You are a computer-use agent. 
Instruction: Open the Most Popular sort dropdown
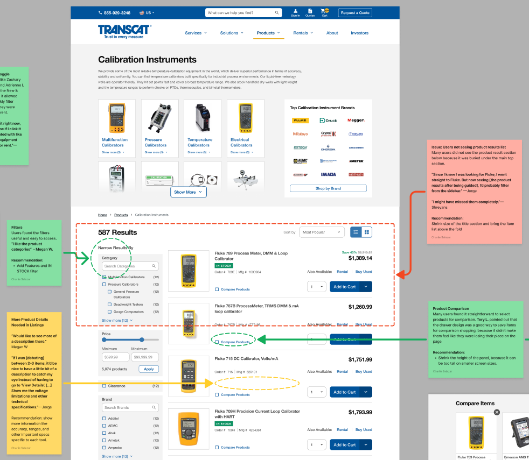[x=322, y=232]
